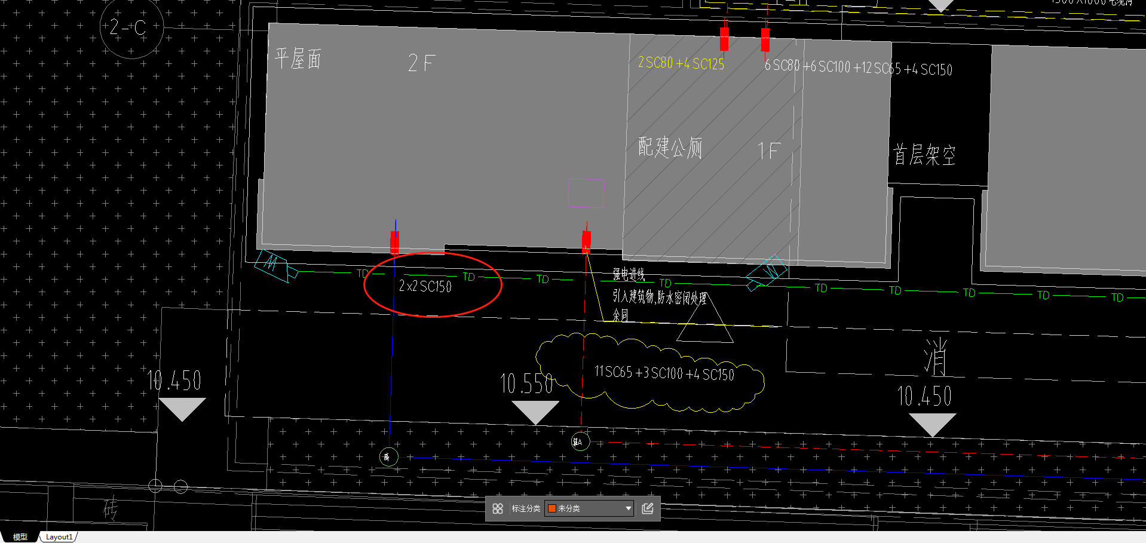The height and width of the screenshot is (543, 1146).
Task: Switch to the 模型 tab
Action: 20,536
